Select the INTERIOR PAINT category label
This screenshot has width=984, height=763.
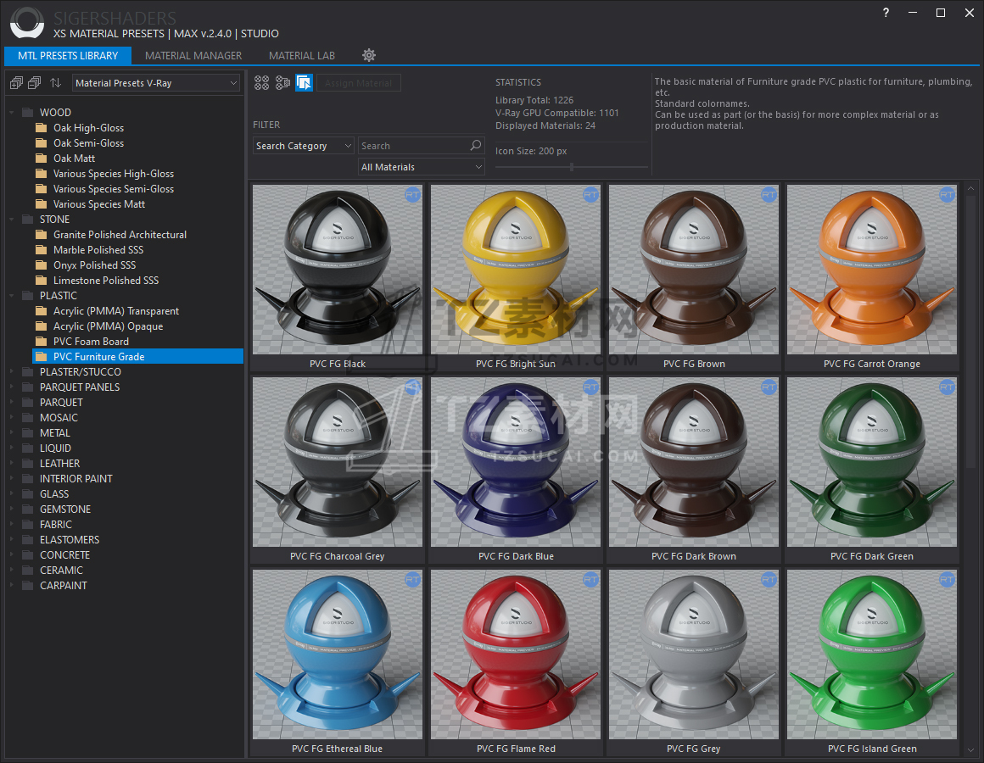[76, 478]
